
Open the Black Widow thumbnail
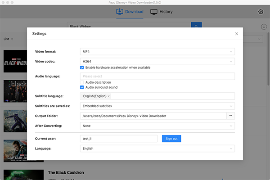tap(15, 61)
